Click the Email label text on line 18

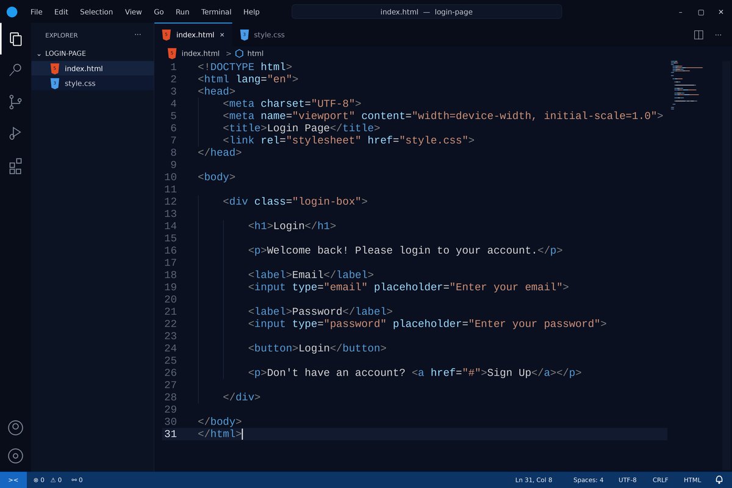(307, 274)
